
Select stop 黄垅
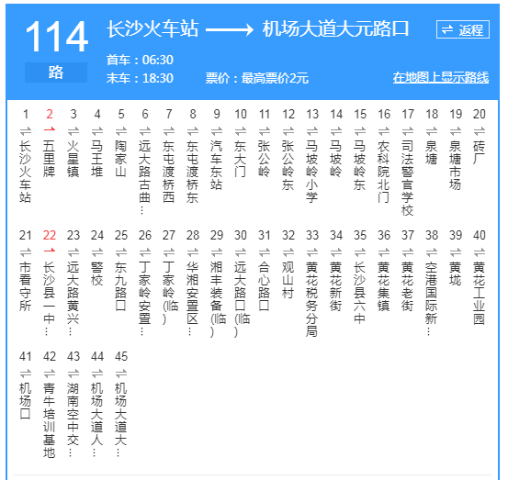[x=456, y=273]
